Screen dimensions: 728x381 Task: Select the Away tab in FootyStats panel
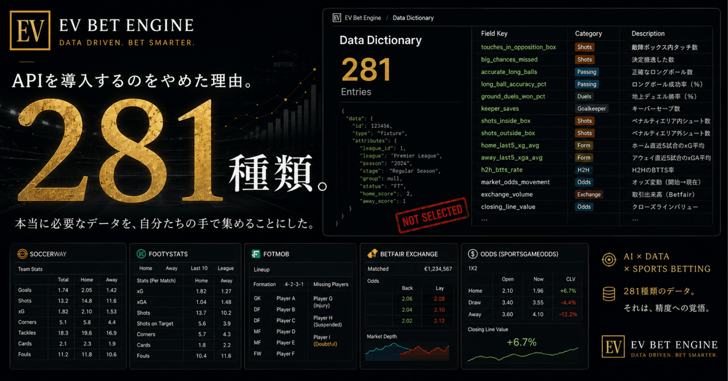pos(171,268)
